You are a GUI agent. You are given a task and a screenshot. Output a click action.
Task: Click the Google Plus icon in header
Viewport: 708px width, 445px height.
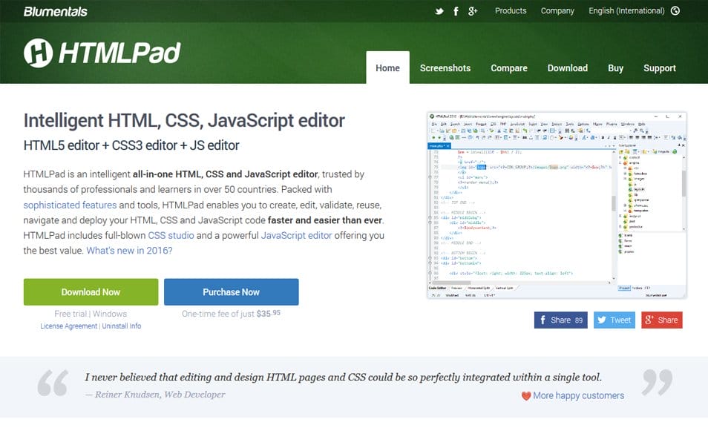point(472,11)
